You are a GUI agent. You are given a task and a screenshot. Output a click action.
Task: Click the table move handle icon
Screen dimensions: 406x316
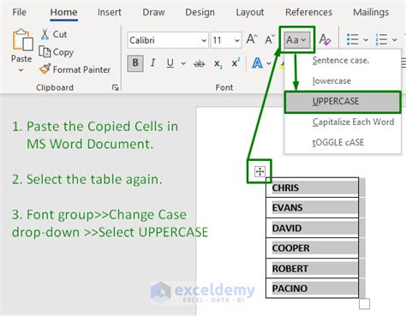pos(260,171)
